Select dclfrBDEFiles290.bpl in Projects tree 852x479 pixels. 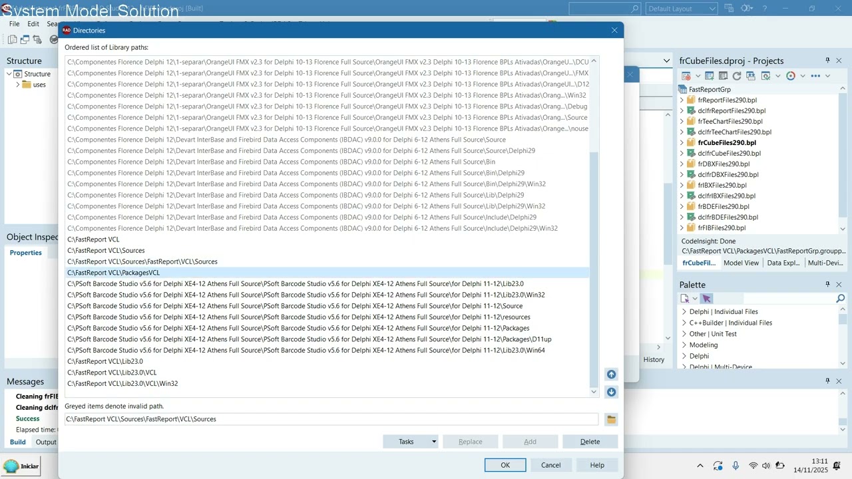[728, 217]
